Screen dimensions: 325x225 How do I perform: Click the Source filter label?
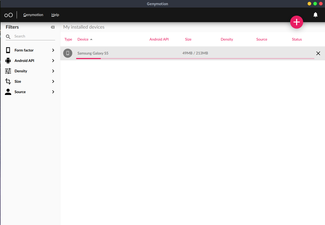coord(20,92)
